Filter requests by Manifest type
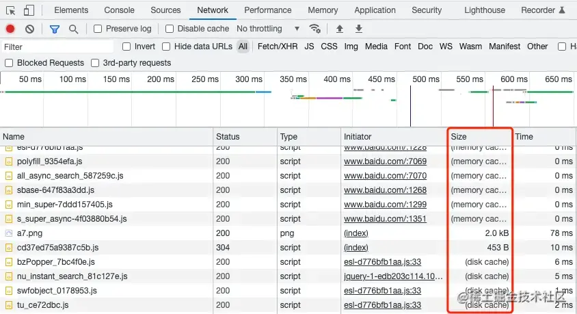This screenshot has height=314, width=577. 505,47
